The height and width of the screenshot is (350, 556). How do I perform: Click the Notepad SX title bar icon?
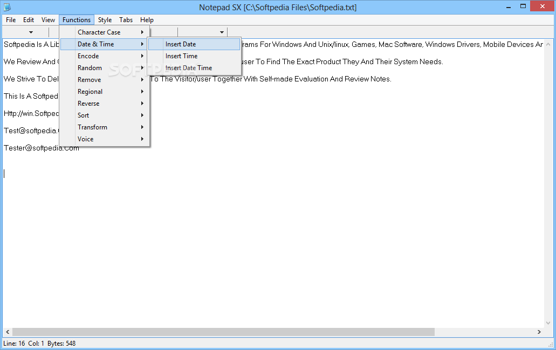[x=7, y=6]
